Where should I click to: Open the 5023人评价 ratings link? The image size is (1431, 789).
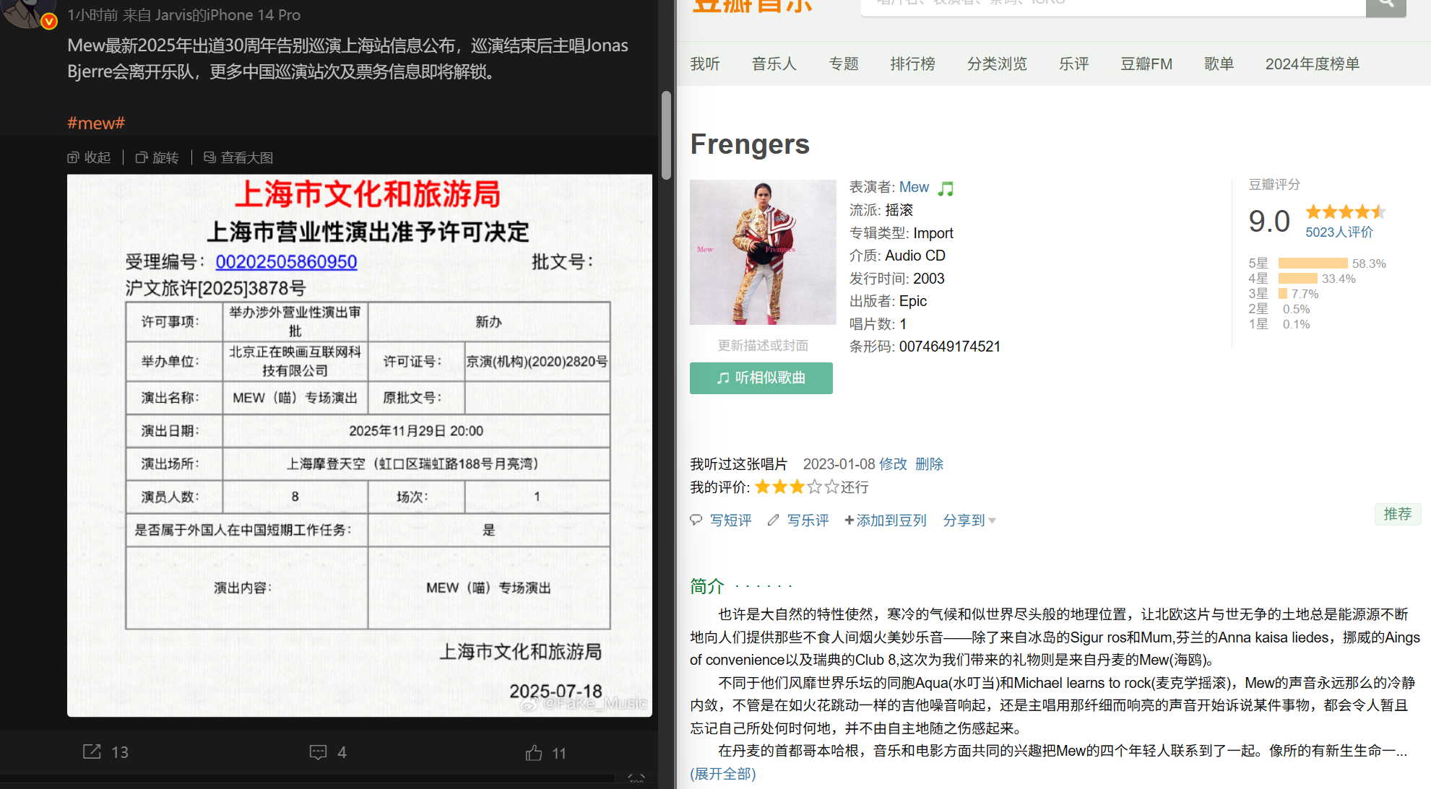point(1339,232)
